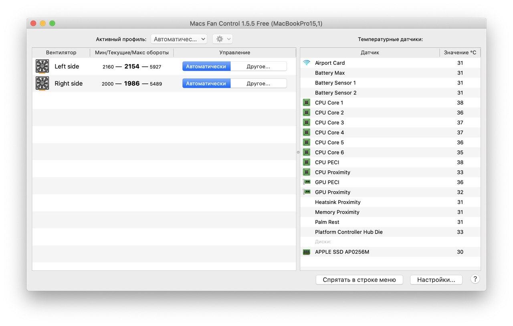Screen dimensions: 513x326
Task: Select the Palm Rest sensor row
Action: [x=390, y=222]
